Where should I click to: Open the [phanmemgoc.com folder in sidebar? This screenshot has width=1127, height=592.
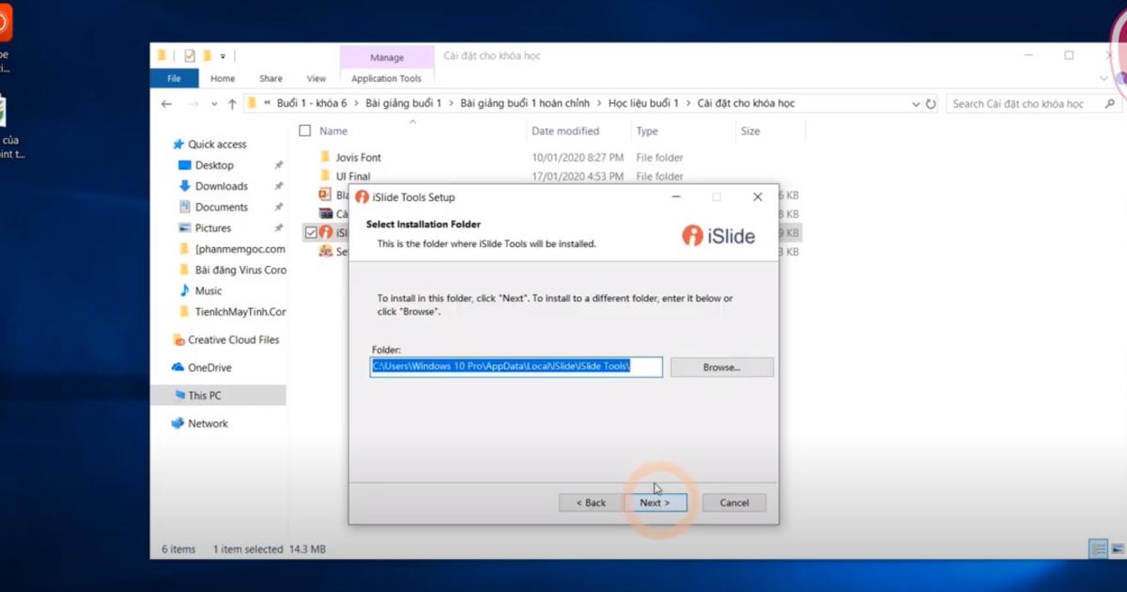tap(239, 249)
